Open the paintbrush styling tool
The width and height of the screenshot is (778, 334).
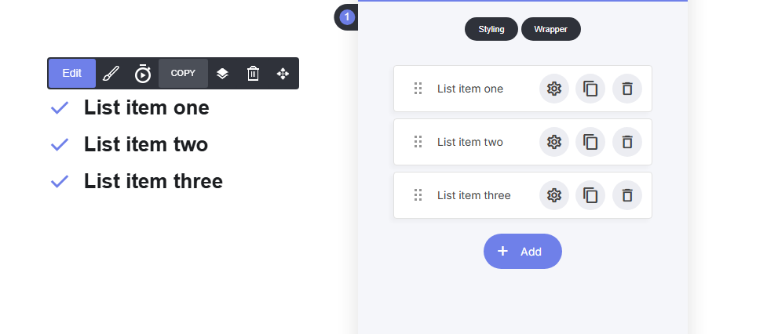point(111,74)
